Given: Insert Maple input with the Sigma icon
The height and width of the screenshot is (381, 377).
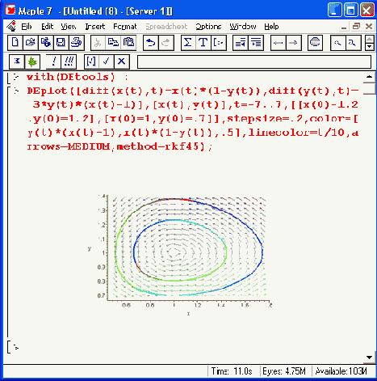Looking at the screenshot, I should tap(188, 43).
